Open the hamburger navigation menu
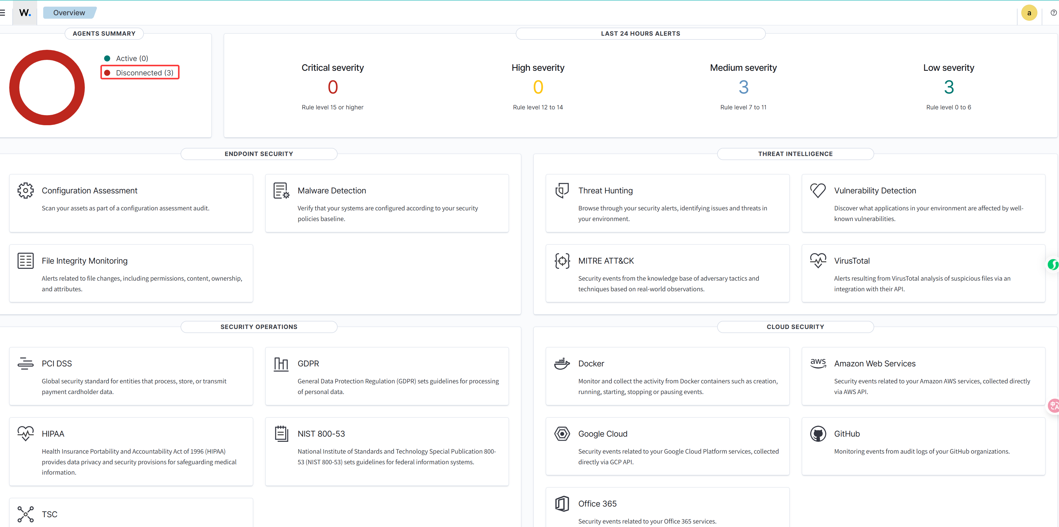 click(x=3, y=13)
